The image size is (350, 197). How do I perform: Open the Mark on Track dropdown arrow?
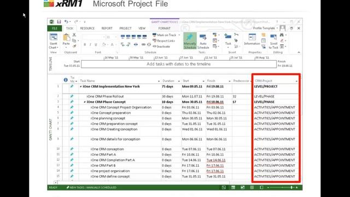click(x=179, y=35)
